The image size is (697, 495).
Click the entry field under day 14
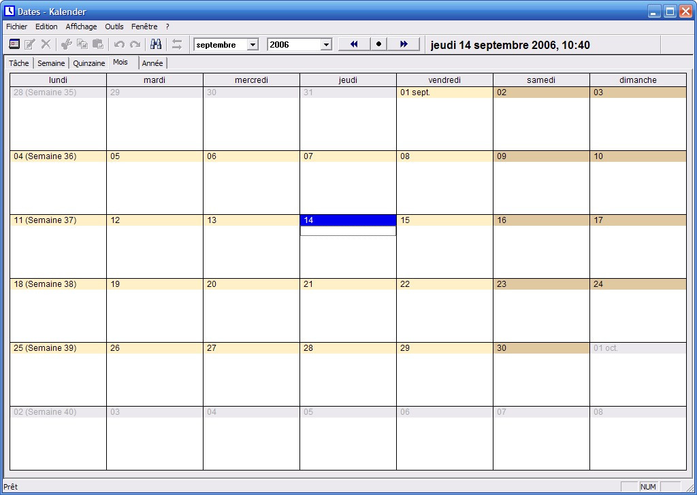(348, 231)
